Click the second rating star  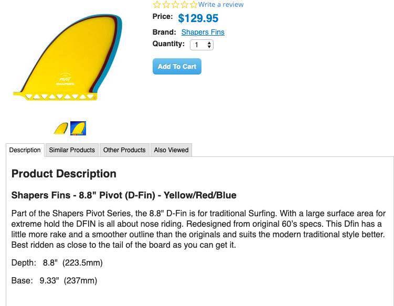coord(166,4)
